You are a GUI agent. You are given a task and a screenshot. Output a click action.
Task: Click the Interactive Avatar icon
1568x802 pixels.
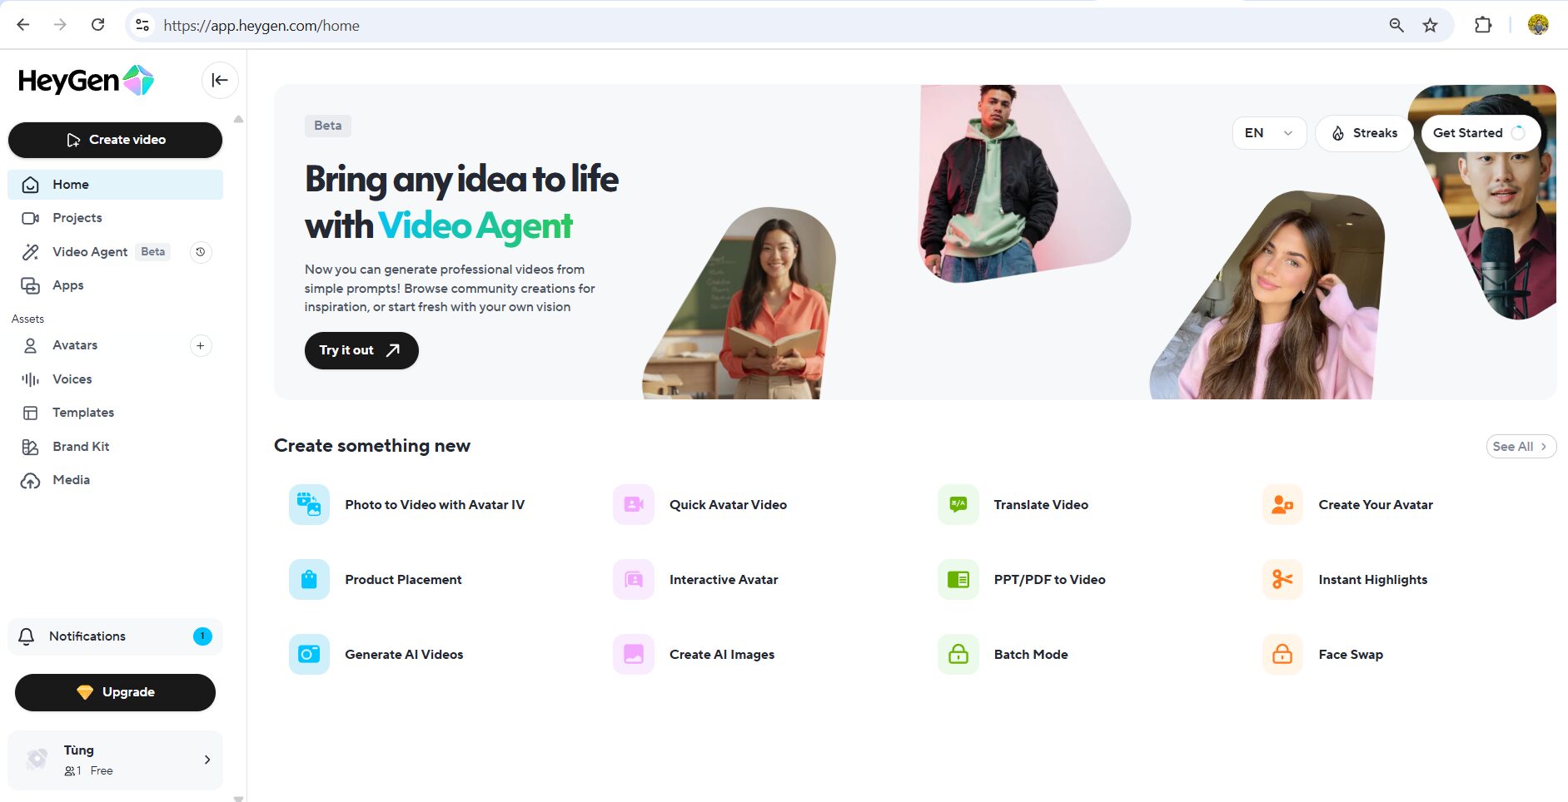(x=634, y=580)
